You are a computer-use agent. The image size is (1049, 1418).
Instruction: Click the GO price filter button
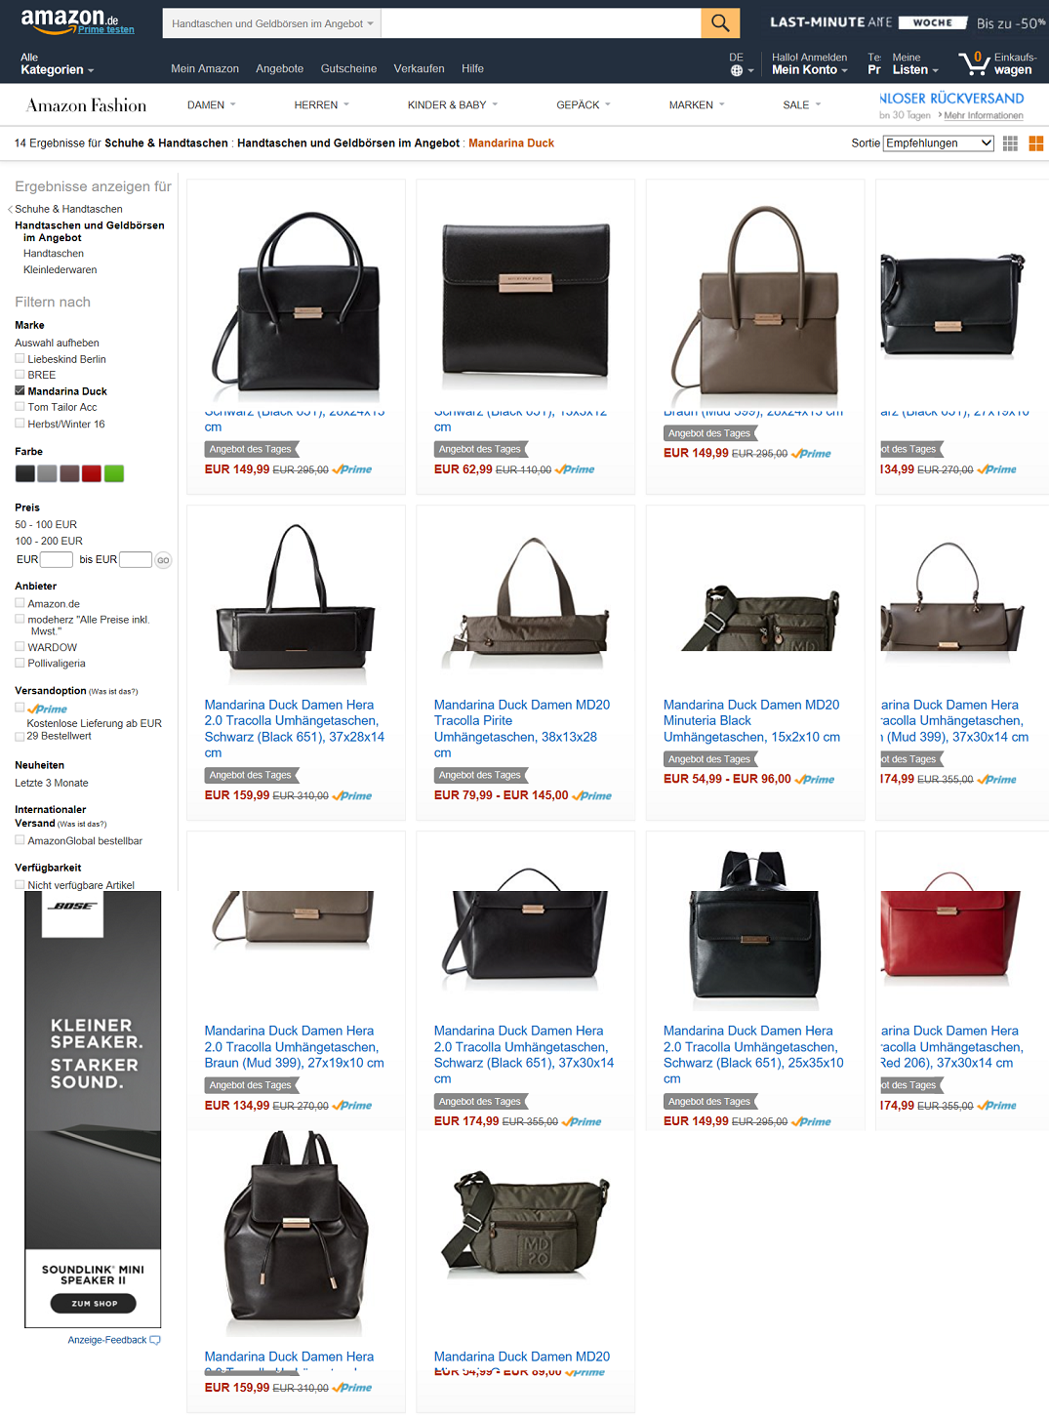(x=163, y=560)
